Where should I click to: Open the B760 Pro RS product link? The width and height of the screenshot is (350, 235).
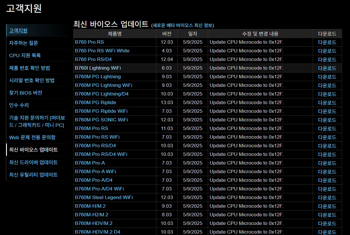click(89, 42)
